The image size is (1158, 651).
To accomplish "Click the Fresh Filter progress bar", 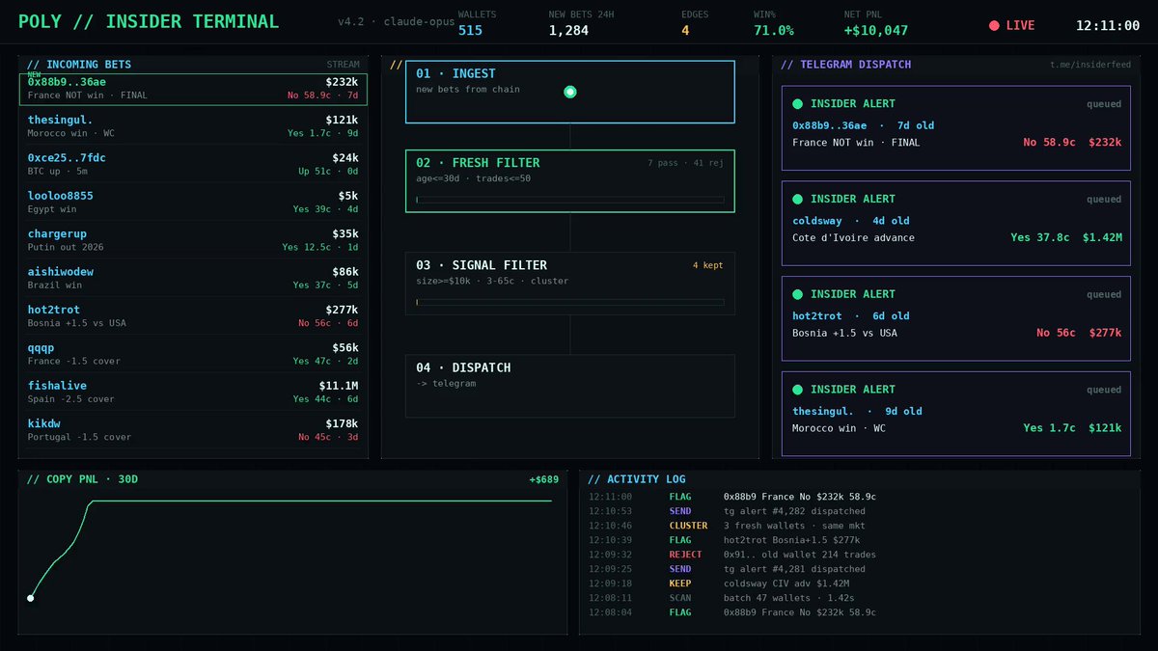I will pos(569,200).
